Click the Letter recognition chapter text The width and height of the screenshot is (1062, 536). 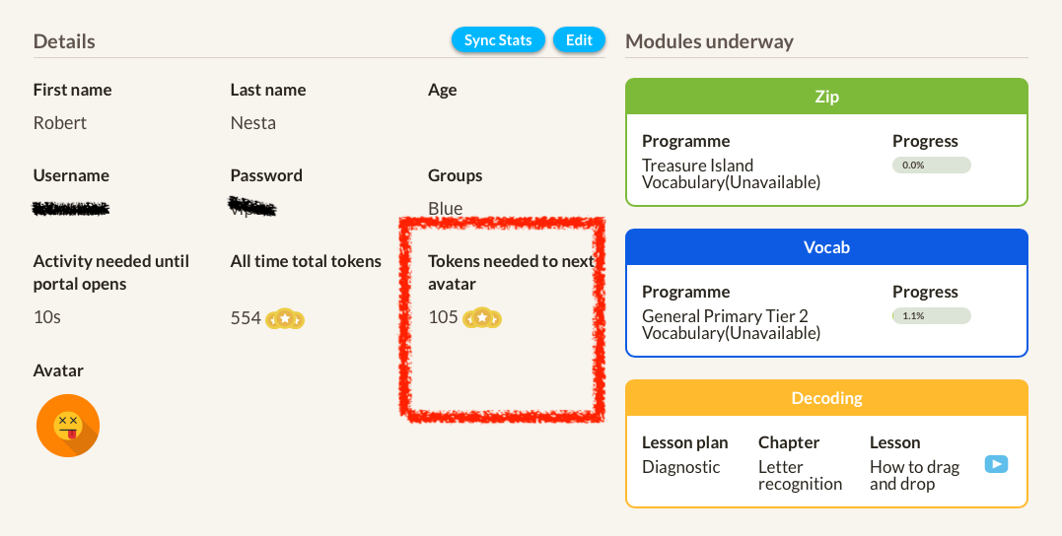800,475
